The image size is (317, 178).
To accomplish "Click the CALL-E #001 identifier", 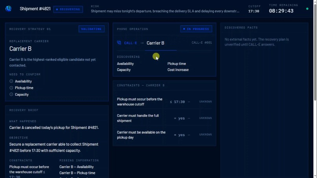I will [202, 42].
